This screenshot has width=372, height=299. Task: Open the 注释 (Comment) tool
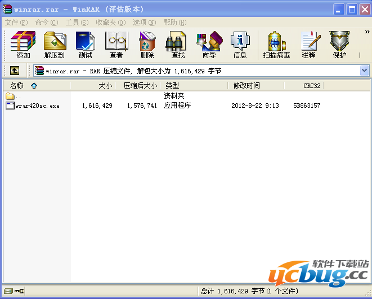click(x=308, y=45)
